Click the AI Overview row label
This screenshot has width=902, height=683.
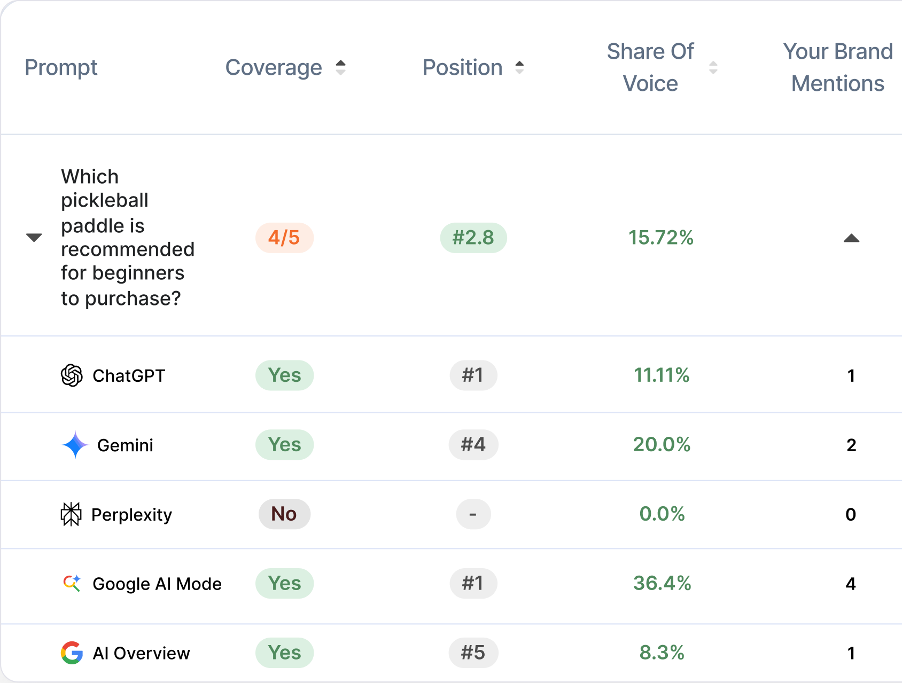(x=141, y=653)
